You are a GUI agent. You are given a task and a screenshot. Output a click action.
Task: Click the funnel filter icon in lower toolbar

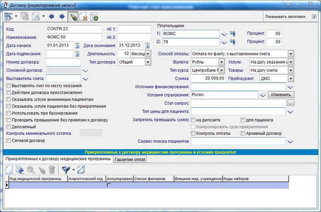66,170
